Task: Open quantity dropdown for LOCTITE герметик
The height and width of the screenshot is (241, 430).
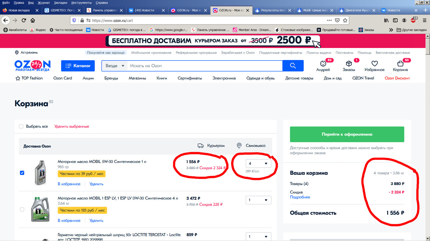Action: [x=258, y=236]
